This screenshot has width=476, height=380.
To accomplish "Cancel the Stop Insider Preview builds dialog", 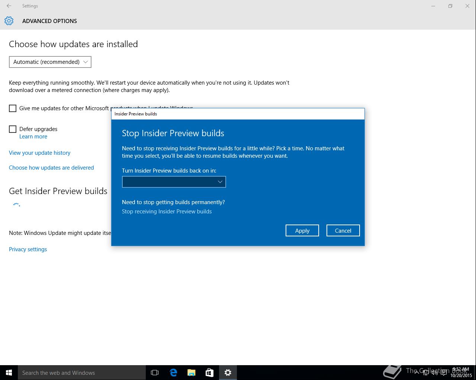I will 343,230.
